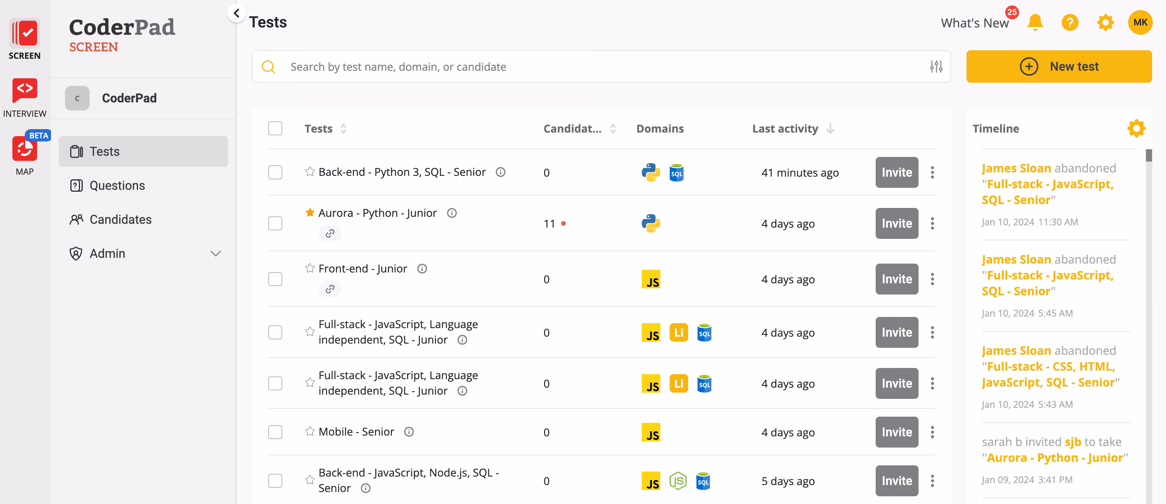Star the Front-end - Junior test
This screenshot has width=1166, height=504.
[x=310, y=268]
